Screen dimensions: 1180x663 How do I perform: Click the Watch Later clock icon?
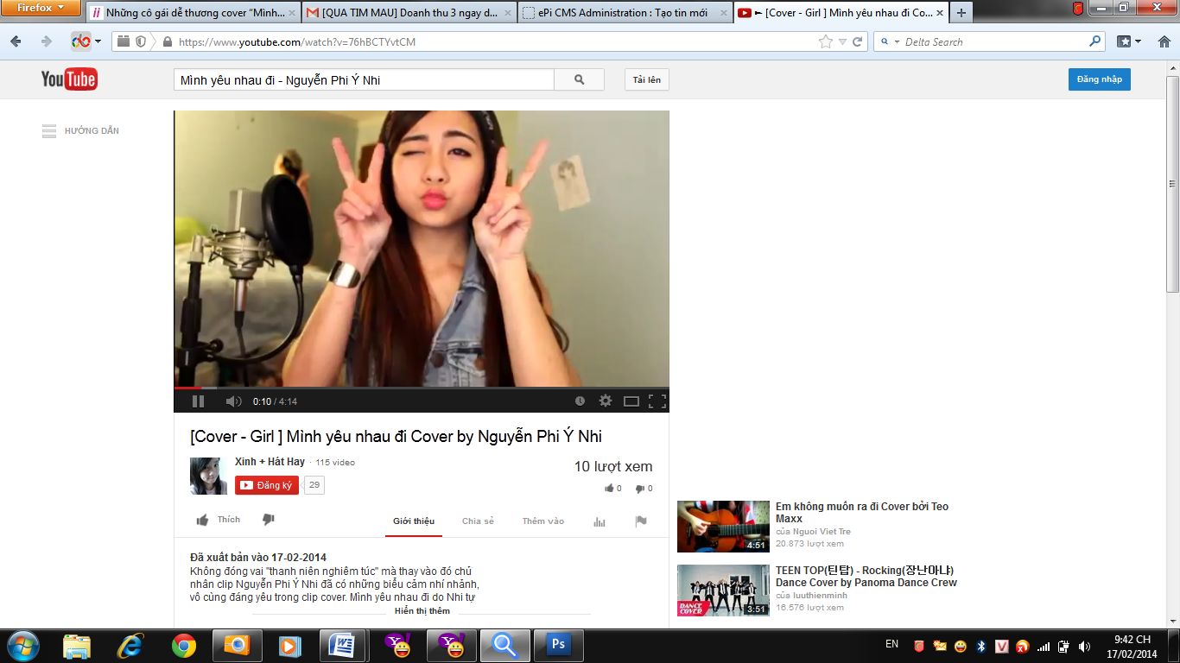coord(580,401)
